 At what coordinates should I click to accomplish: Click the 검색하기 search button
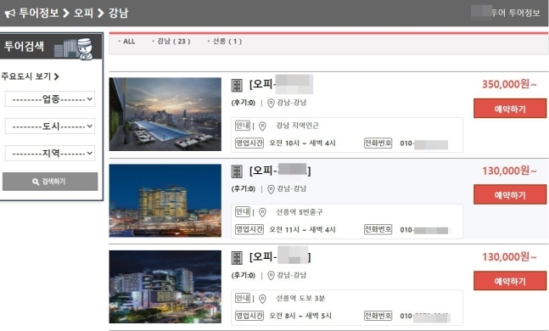50,182
